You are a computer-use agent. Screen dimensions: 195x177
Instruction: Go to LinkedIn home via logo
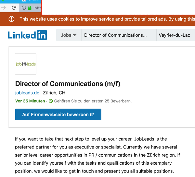point(28,35)
